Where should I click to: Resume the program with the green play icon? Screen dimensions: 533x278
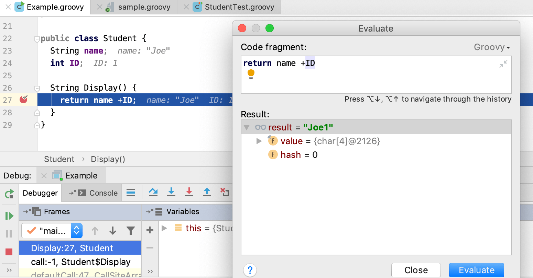[9, 216]
